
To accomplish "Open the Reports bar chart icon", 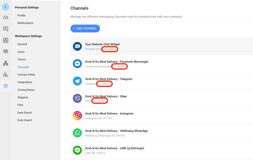I will 6,74.
